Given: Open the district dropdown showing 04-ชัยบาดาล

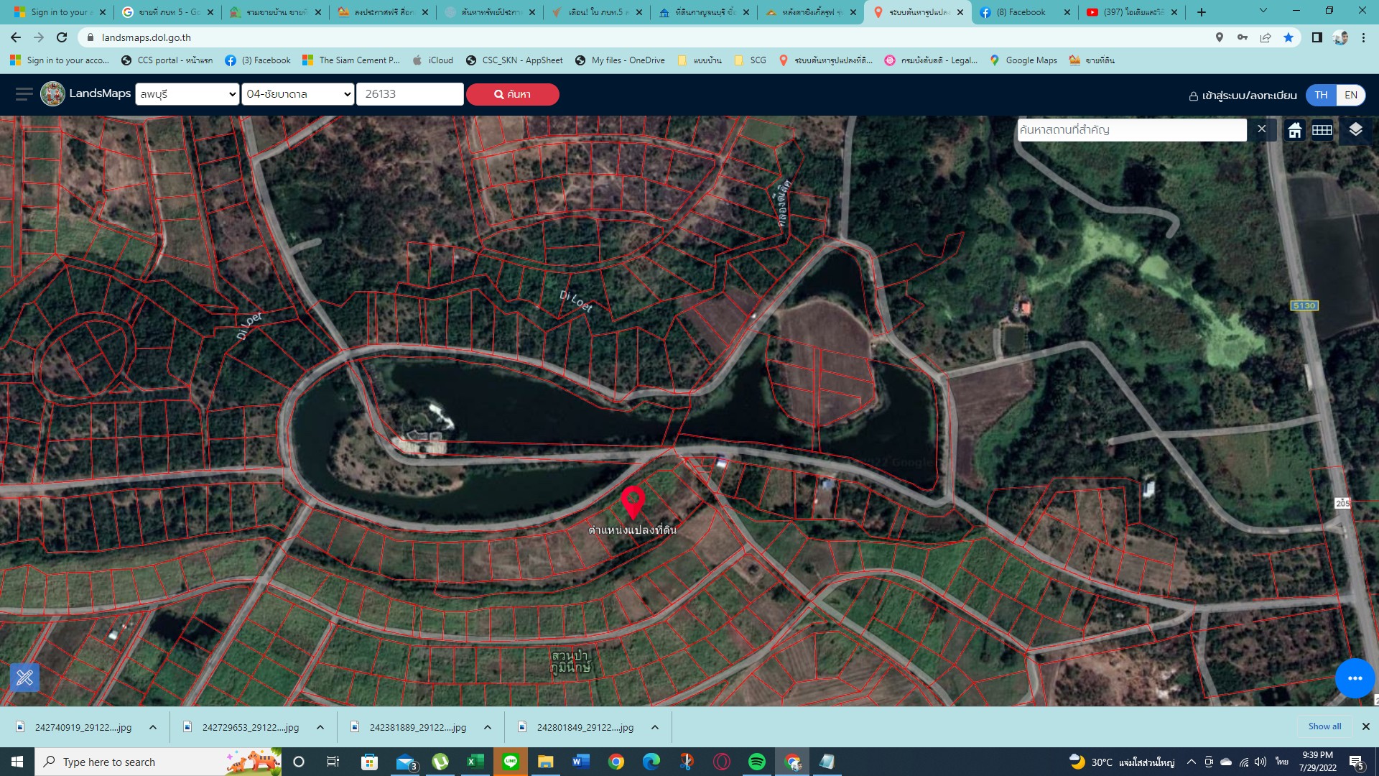Looking at the screenshot, I should pos(298,93).
